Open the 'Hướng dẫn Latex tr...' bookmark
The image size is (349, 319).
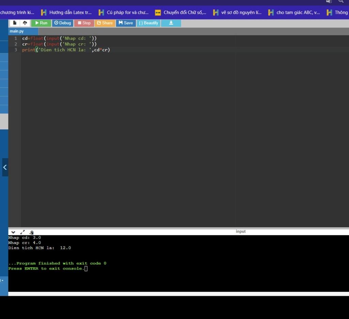click(x=66, y=13)
